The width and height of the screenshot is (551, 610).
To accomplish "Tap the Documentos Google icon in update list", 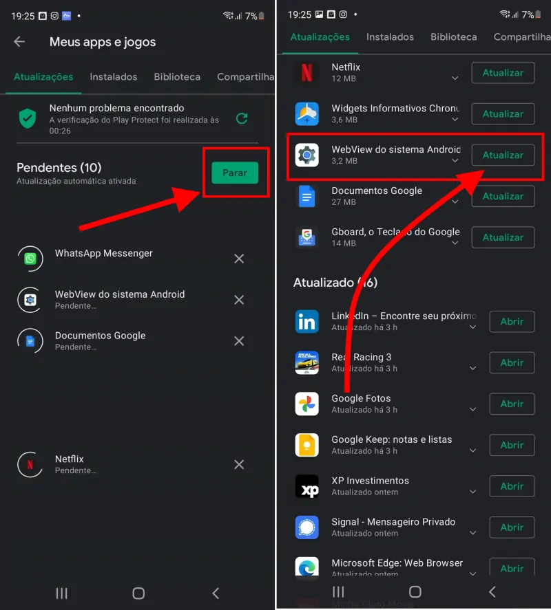I will [306, 197].
